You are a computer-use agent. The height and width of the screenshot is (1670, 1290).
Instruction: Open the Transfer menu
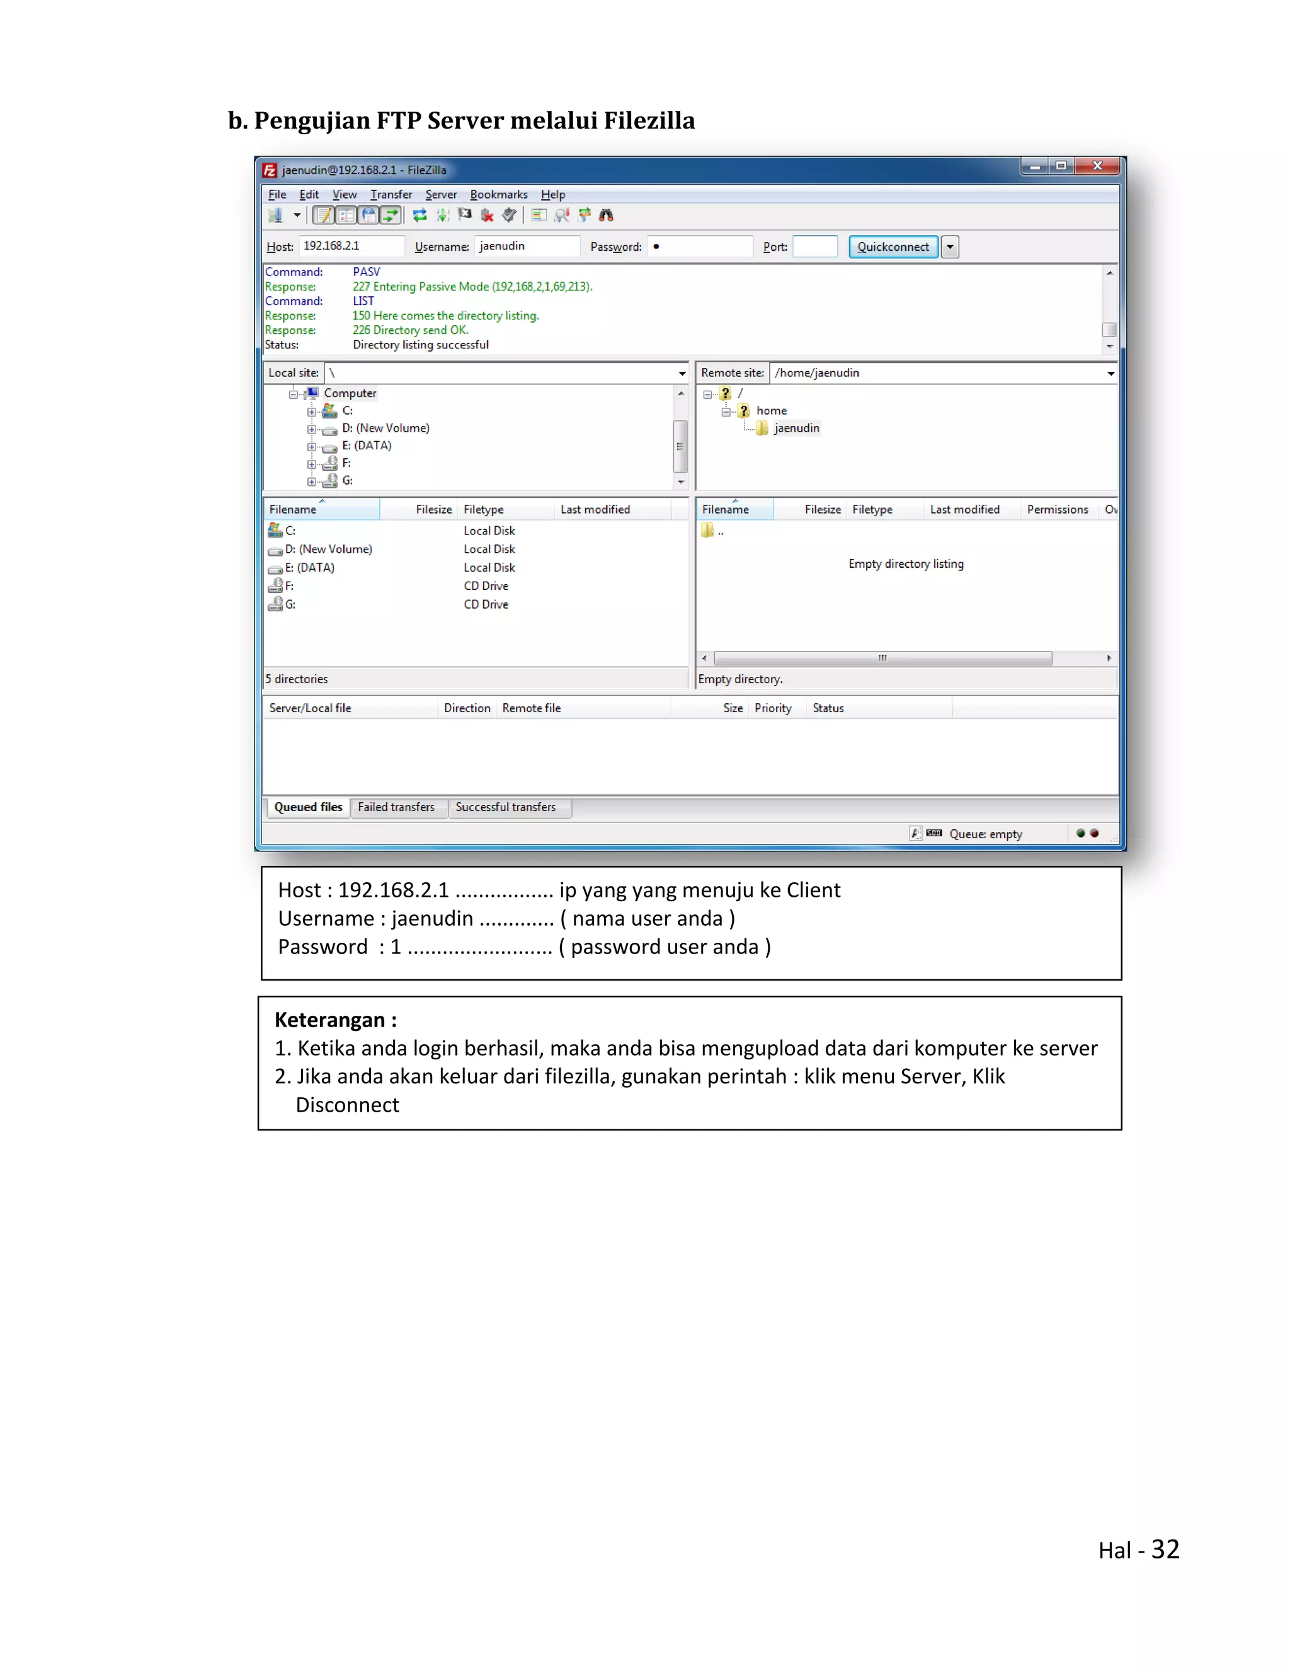click(x=391, y=194)
